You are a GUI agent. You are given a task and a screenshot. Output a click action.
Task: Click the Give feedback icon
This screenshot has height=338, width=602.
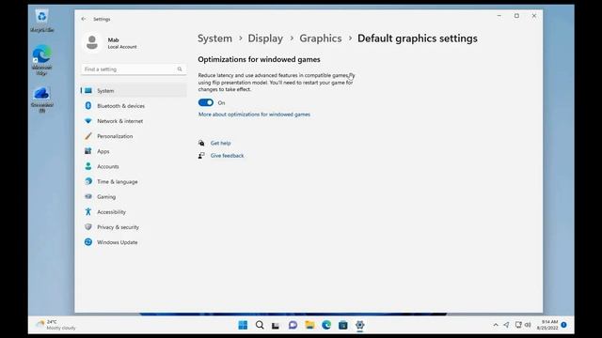[x=201, y=156]
